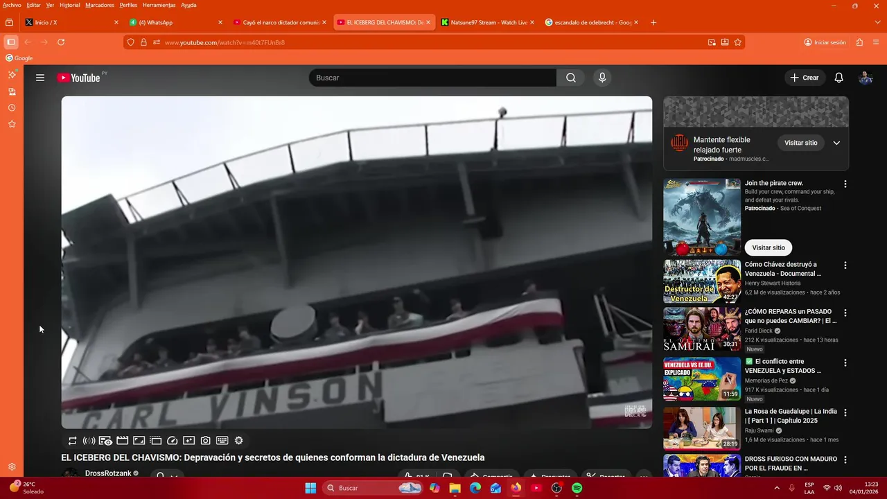This screenshot has height=499, width=887.
Task: Click the Crear button
Action: (x=805, y=78)
